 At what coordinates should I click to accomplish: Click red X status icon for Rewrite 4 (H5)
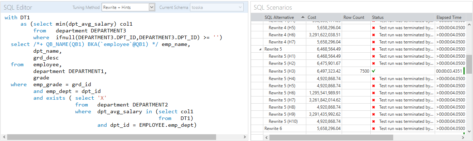pyautogui.click(x=374, y=27)
